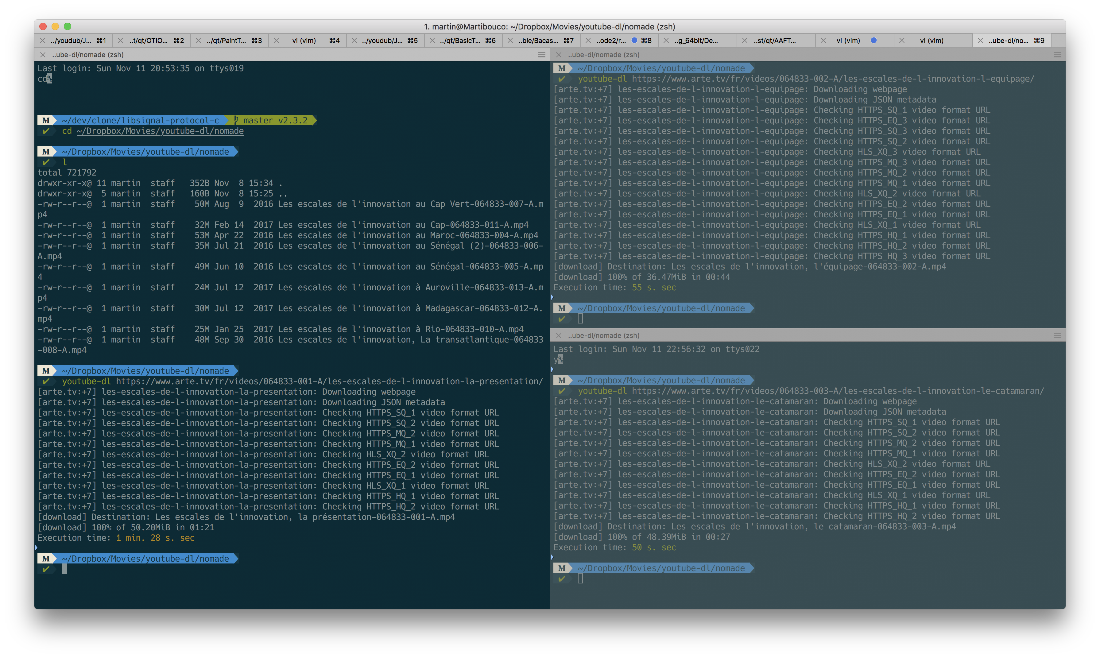Close the left nomade (zsh) pane

tap(43, 55)
